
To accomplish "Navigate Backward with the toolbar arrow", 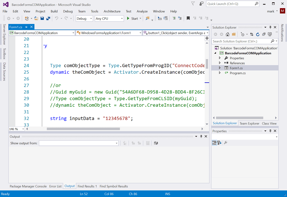I will 9,18.
